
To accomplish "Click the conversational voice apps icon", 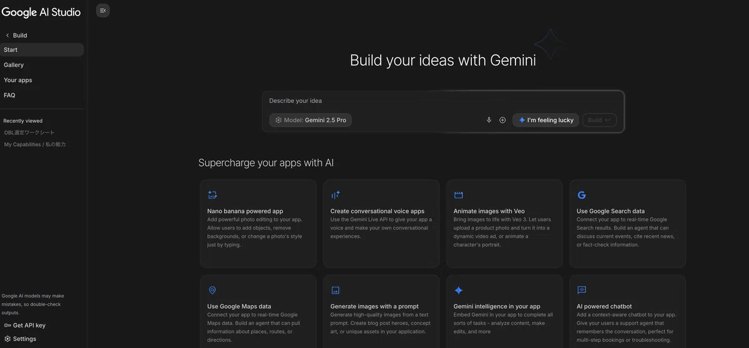I will click(335, 195).
